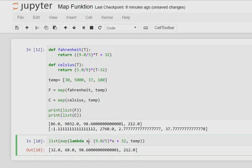Click into the lambda code cell input
Viewport: 252px width, 168px height.
tap(149, 141)
